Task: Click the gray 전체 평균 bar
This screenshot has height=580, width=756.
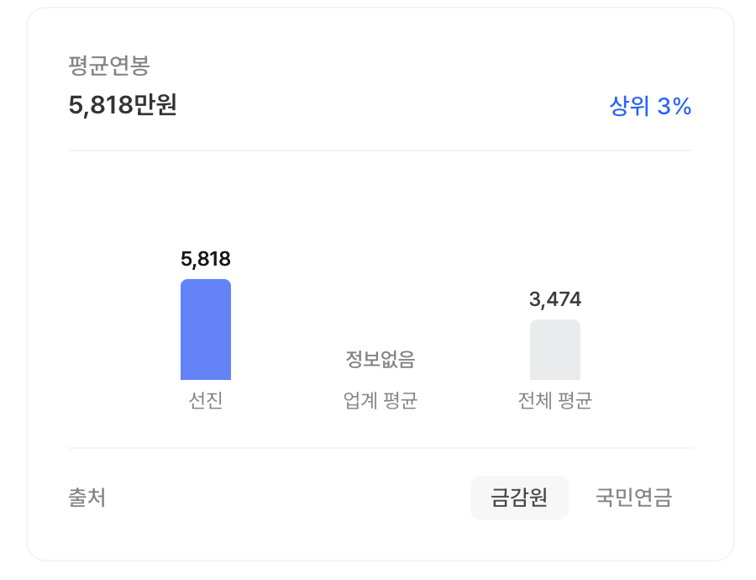Action: (555, 350)
